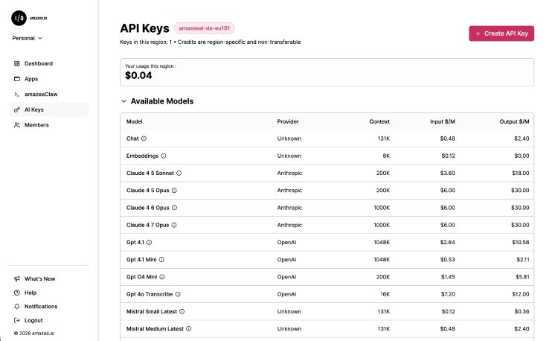Viewport: 555px width, 341px height.
Task: Click the $1.45 input price cell
Action: pyautogui.click(x=448, y=277)
